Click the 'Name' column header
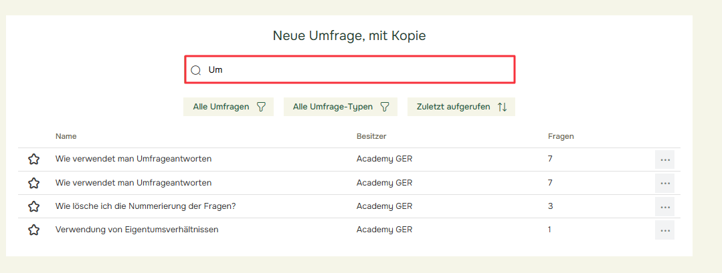 pos(66,136)
